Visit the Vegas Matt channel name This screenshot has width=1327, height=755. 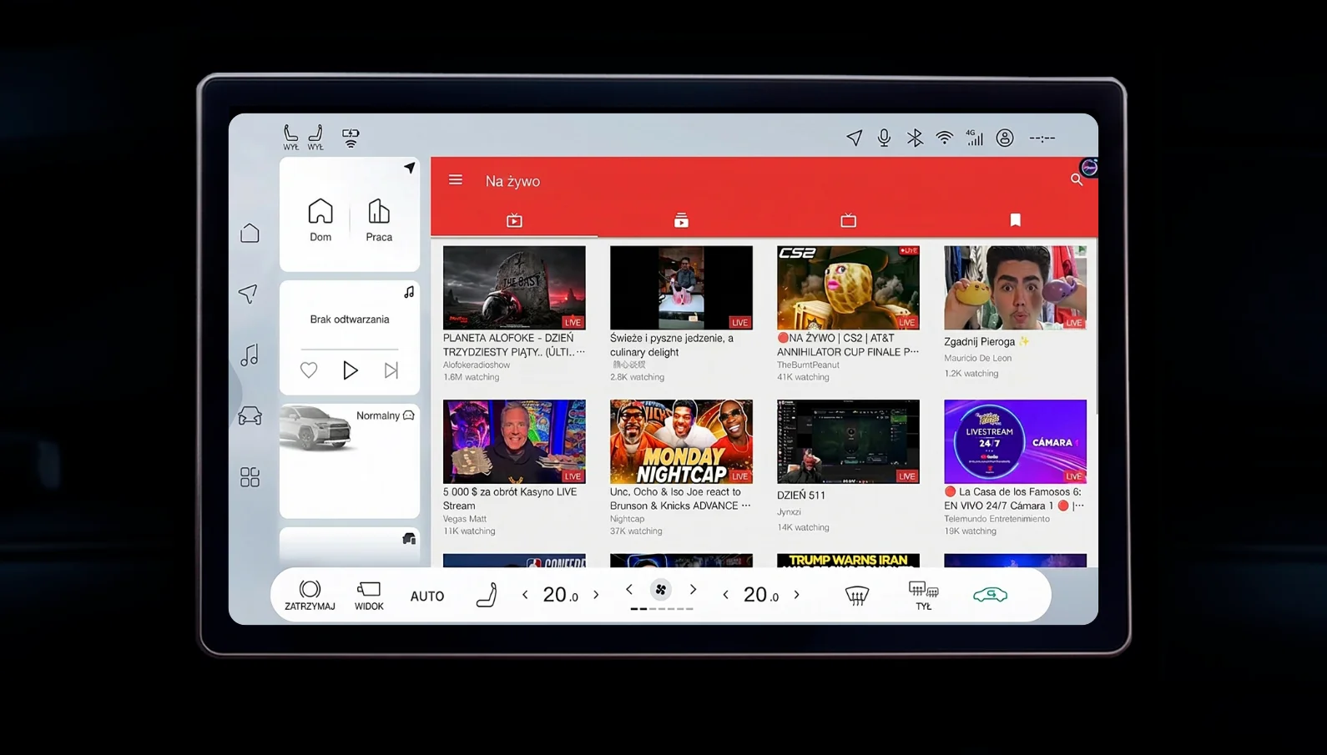(465, 519)
